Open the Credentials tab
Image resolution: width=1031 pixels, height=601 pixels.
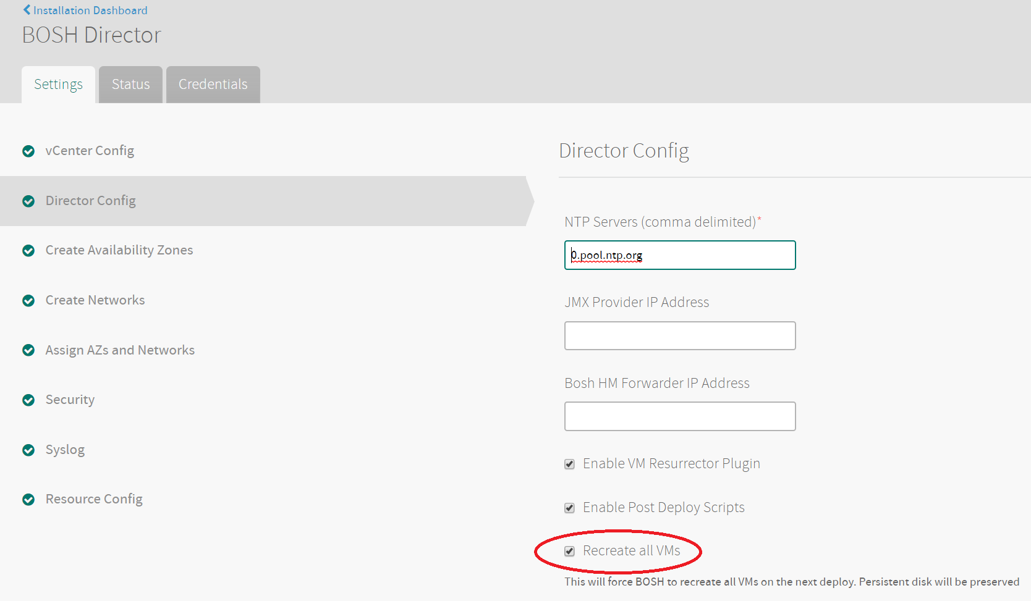[x=213, y=85]
